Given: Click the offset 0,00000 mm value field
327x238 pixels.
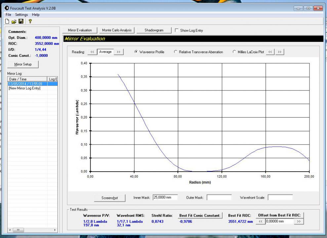Looking at the screenshot, I should [279, 221].
